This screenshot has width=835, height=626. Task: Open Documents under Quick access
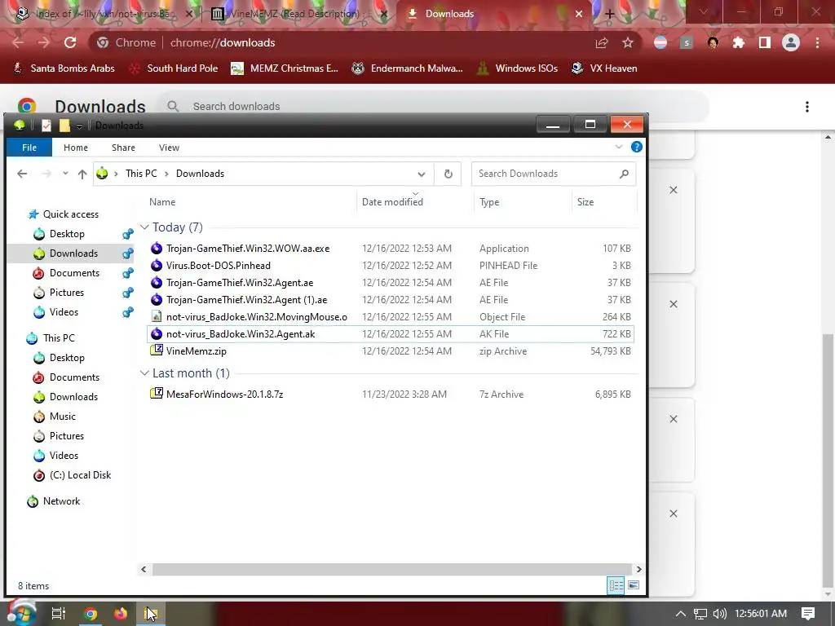click(74, 273)
